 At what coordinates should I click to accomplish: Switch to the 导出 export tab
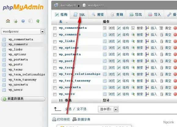[135, 15]
